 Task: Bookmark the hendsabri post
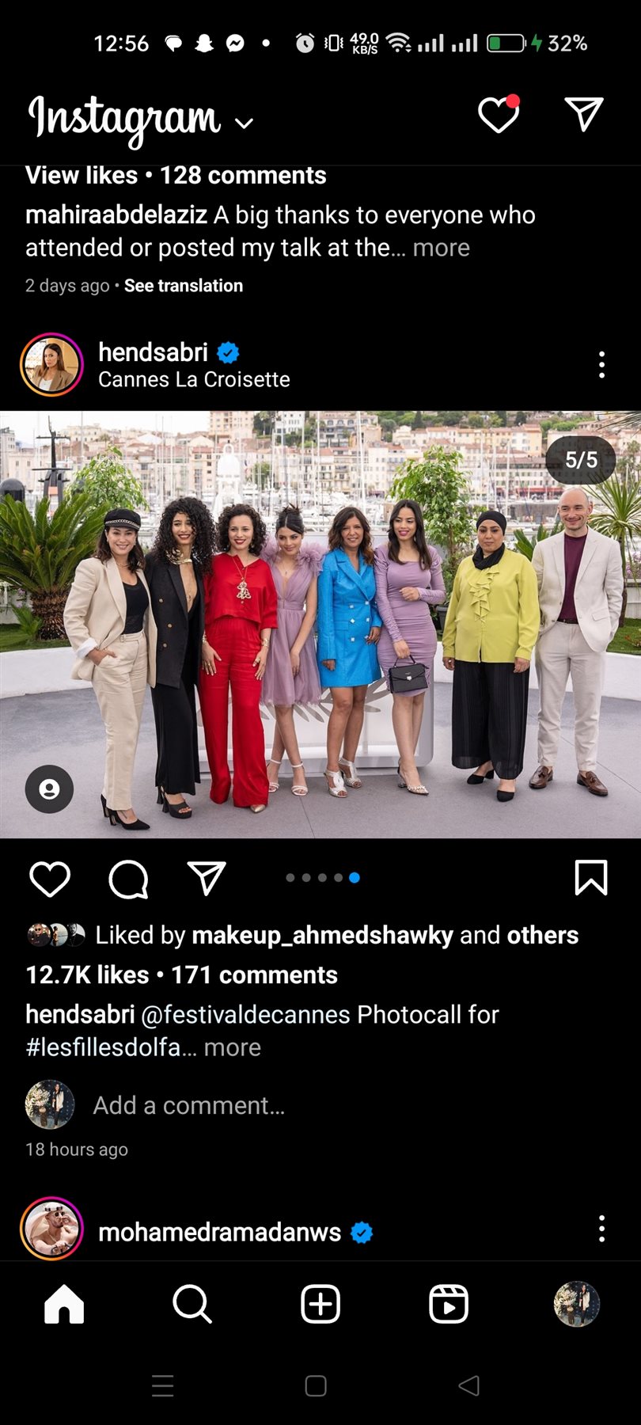(590, 878)
